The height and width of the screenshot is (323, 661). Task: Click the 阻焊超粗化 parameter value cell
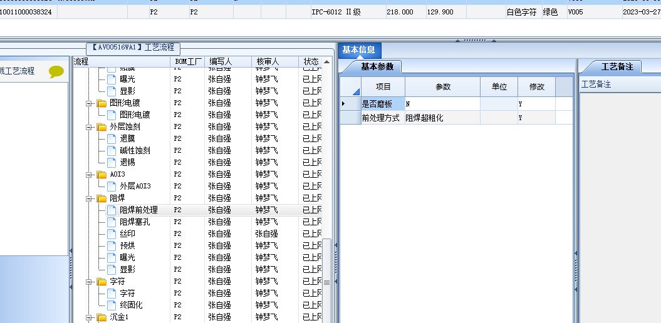click(442, 118)
